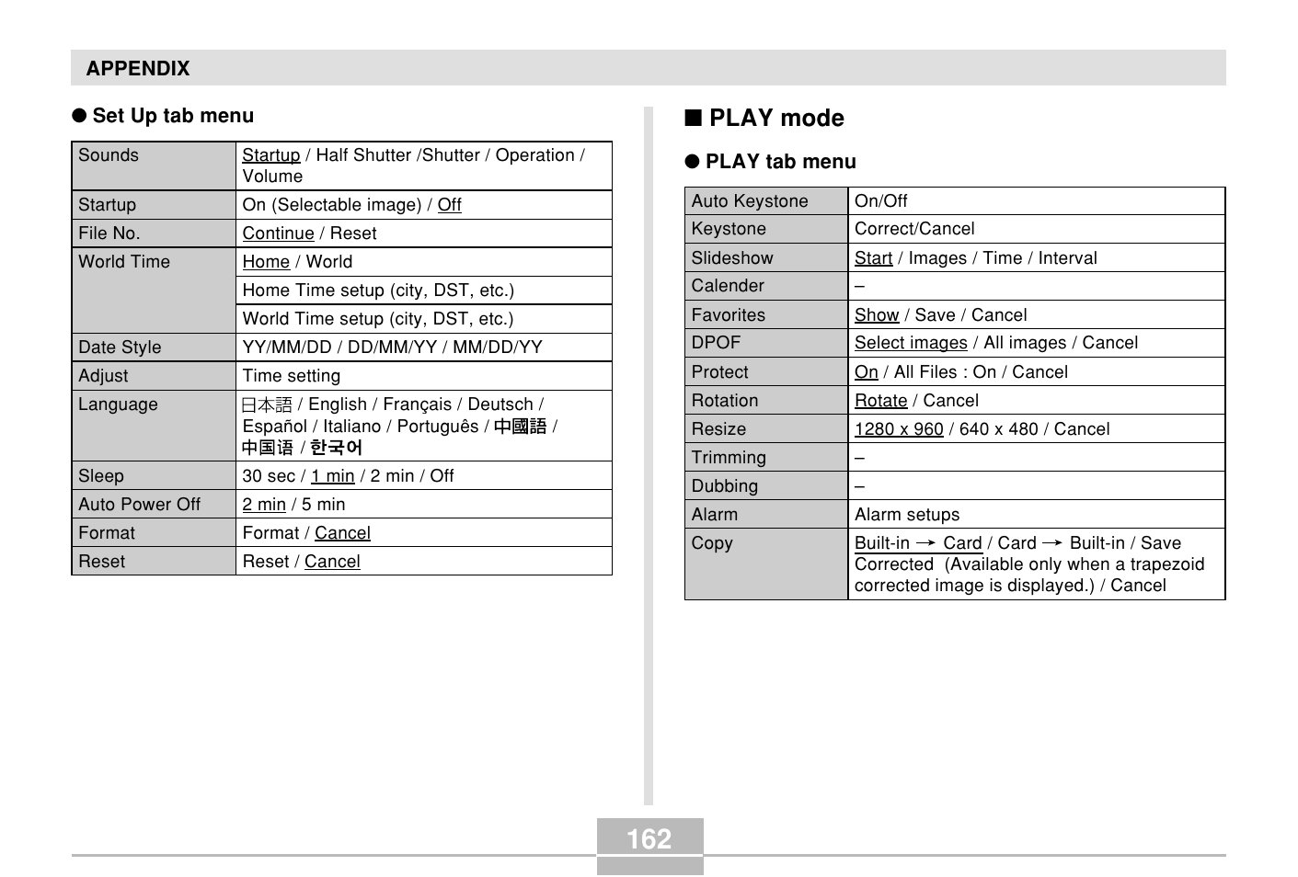Click the Alarm row label
Viewport: 1298px width, 877px height.
coord(715,515)
